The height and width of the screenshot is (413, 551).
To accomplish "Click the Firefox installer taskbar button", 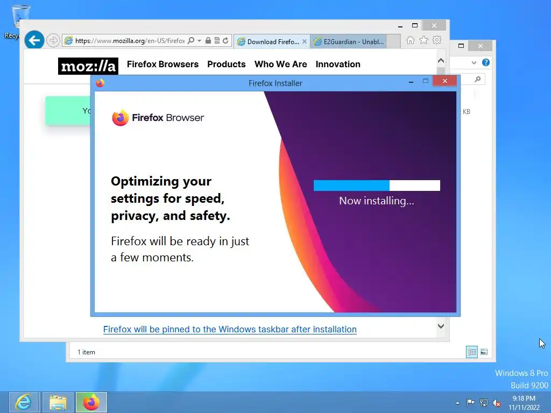I will pos(91,402).
